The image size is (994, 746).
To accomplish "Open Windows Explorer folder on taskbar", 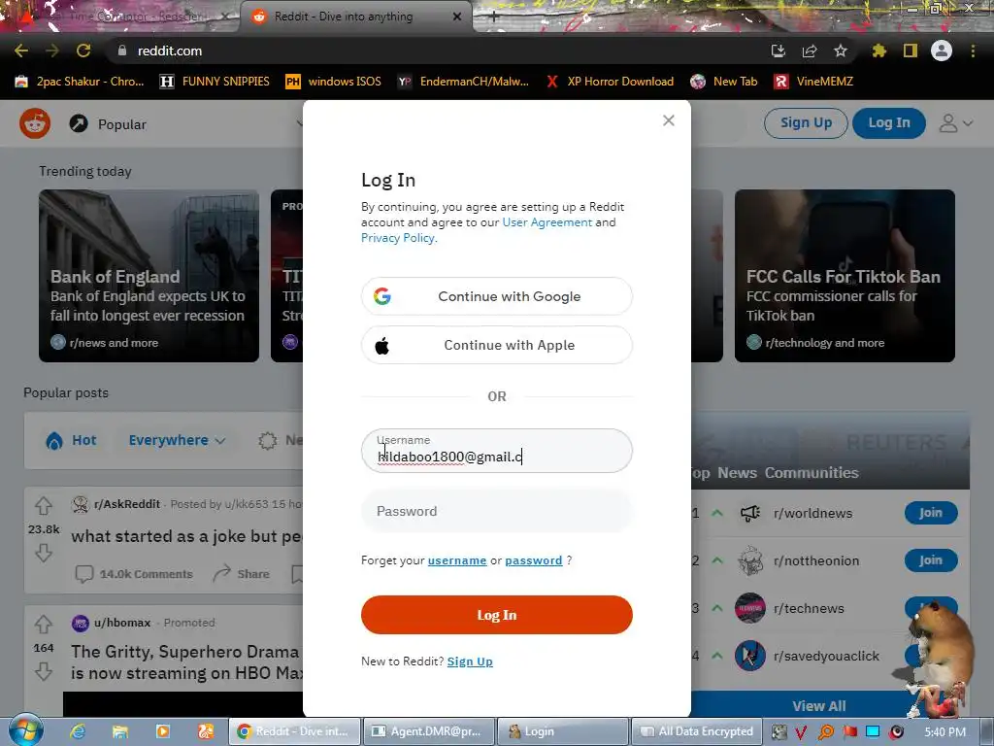I will coord(119,731).
